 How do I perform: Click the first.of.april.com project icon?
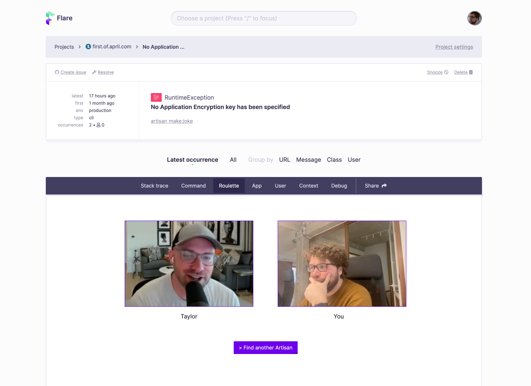point(88,47)
